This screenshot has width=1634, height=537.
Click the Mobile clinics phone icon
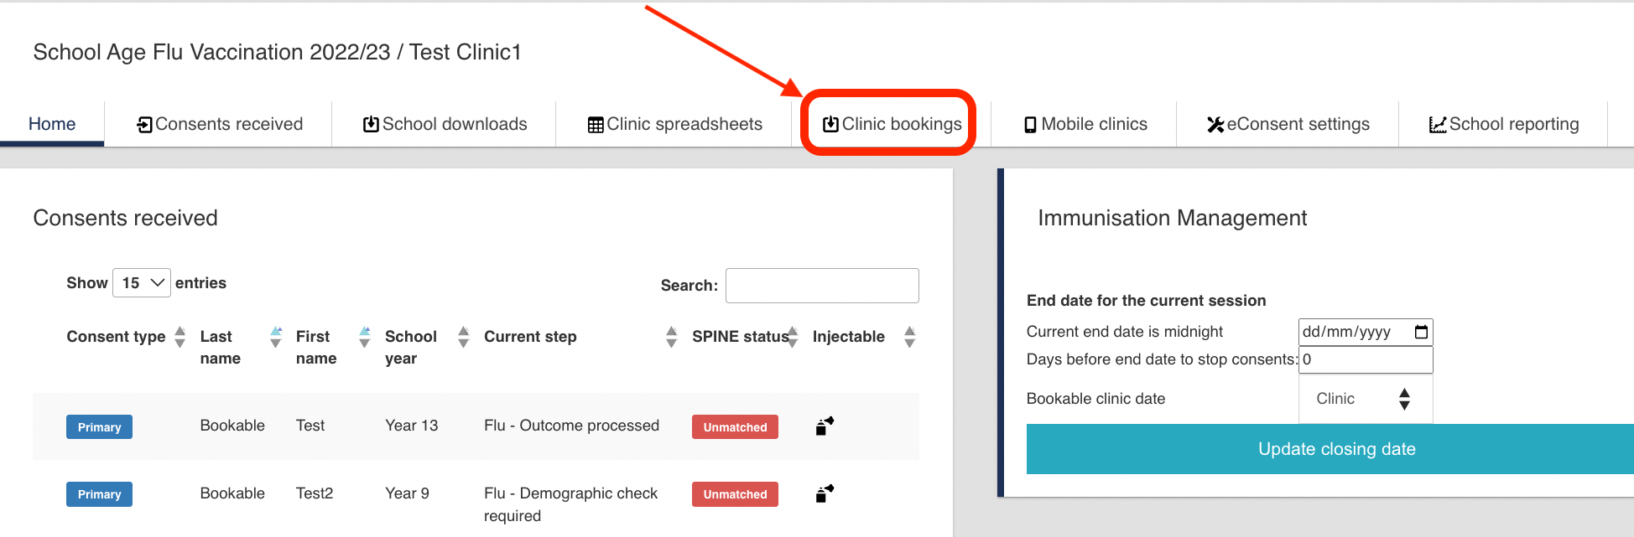click(x=1030, y=125)
